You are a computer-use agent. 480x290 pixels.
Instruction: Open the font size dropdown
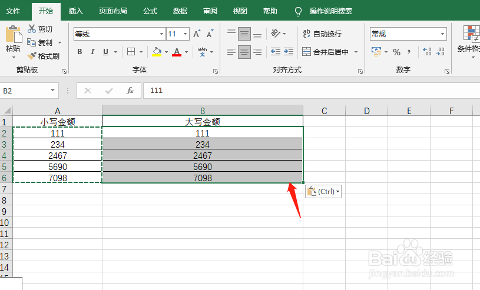[x=185, y=34]
